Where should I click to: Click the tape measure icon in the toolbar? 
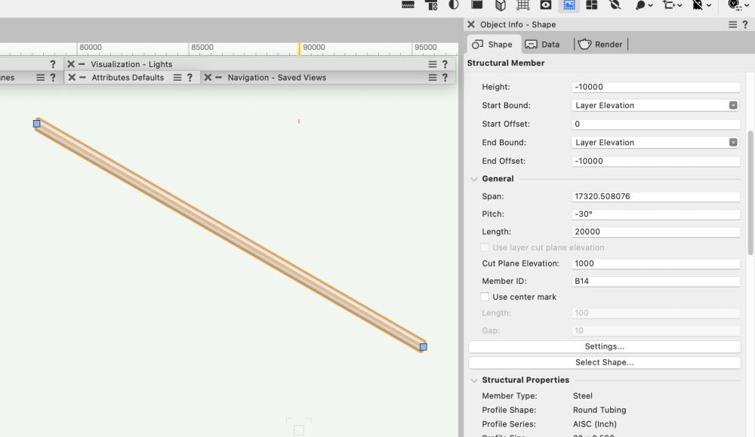(x=408, y=5)
